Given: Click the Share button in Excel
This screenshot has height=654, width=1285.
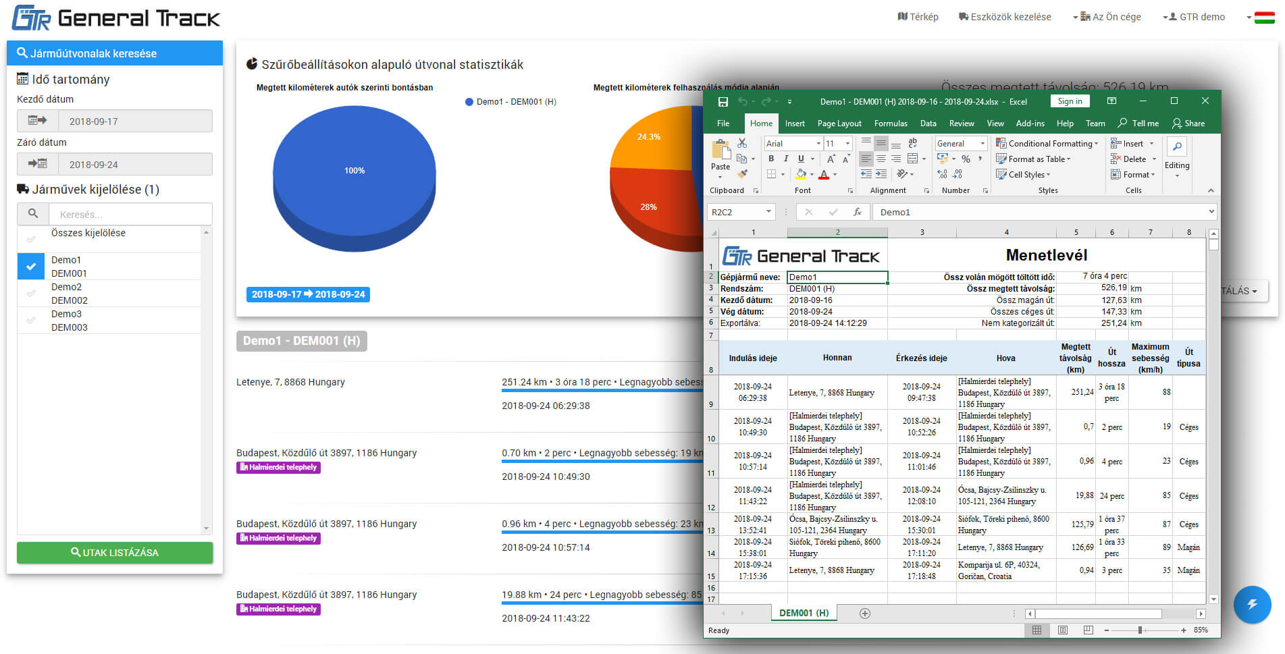Looking at the screenshot, I should click(x=1188, y=124).
